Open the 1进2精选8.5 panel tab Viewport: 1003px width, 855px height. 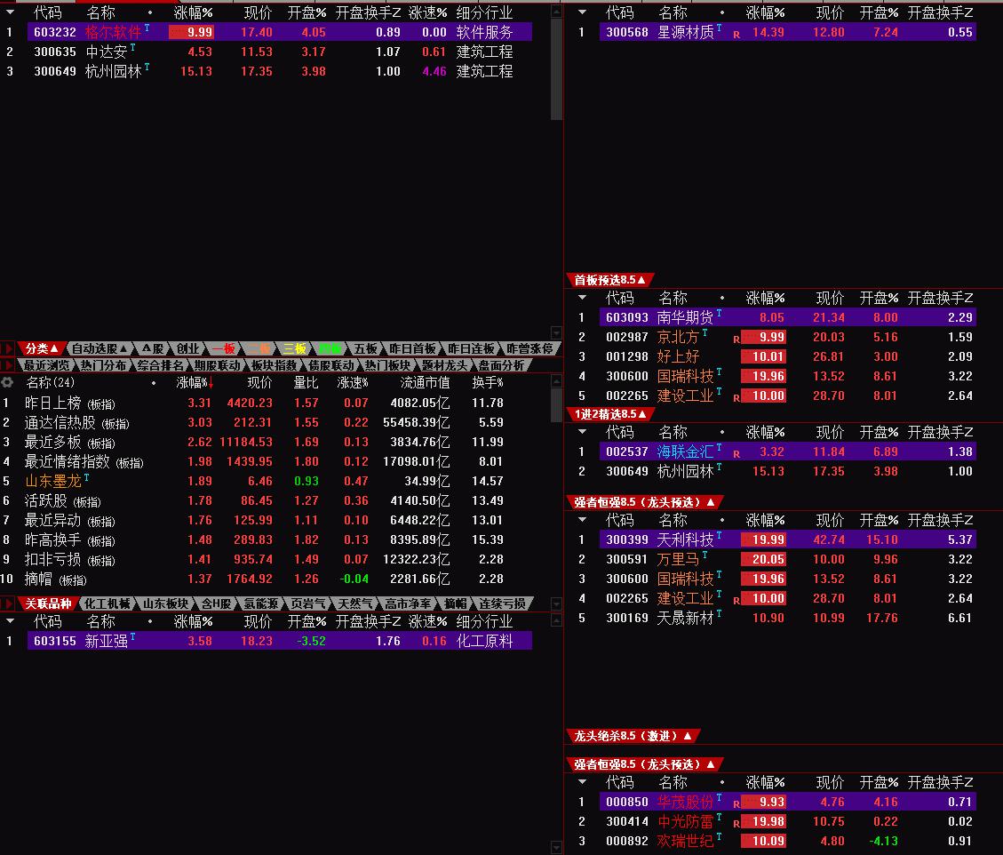point(610,414)
